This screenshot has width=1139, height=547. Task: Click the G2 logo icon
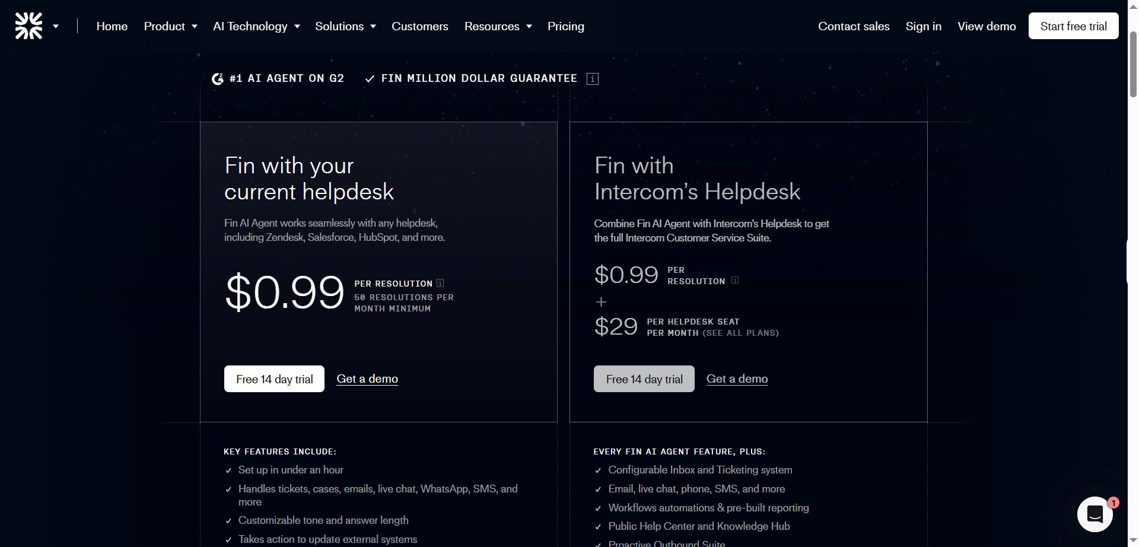point(218,78)
